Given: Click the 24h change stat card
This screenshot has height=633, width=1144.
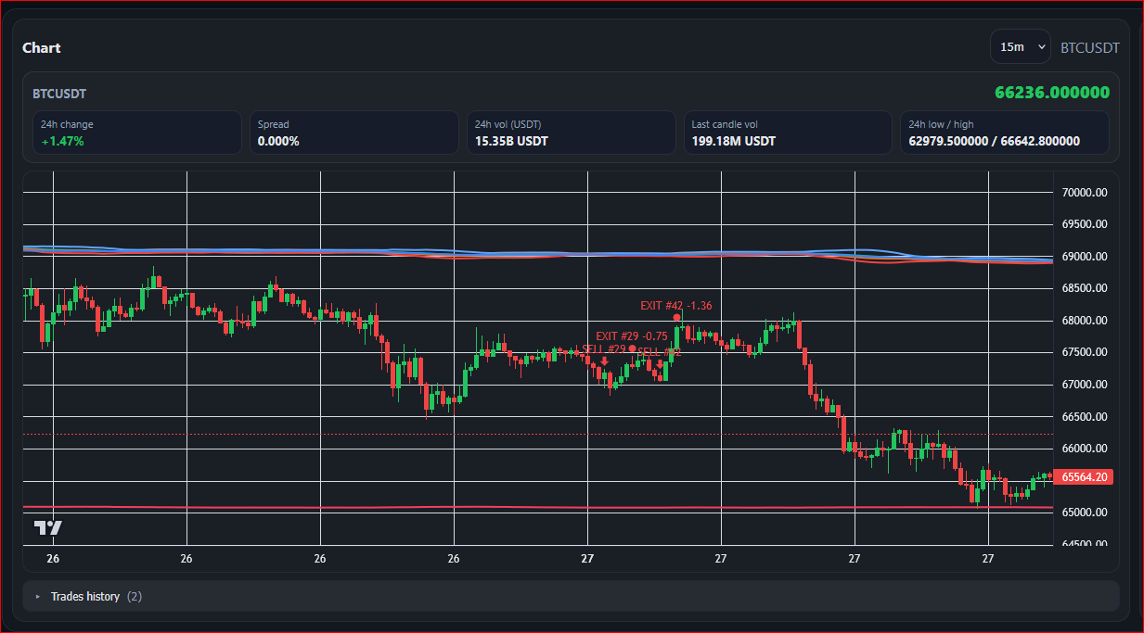Looking at the screenshot, I should pos(136,133).
